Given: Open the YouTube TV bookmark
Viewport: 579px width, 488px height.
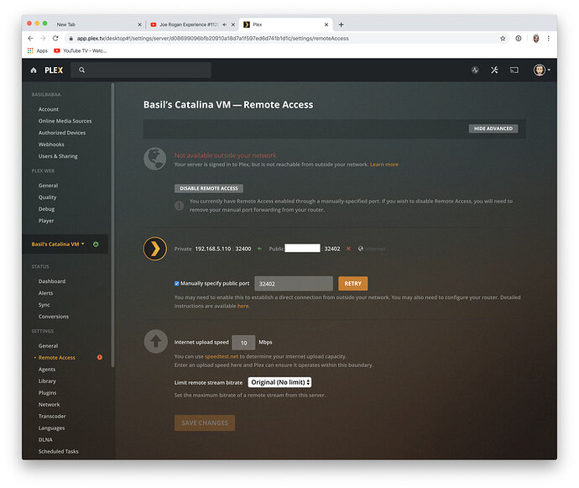Looking at the screenshot, I should click(x=80, y=50).
